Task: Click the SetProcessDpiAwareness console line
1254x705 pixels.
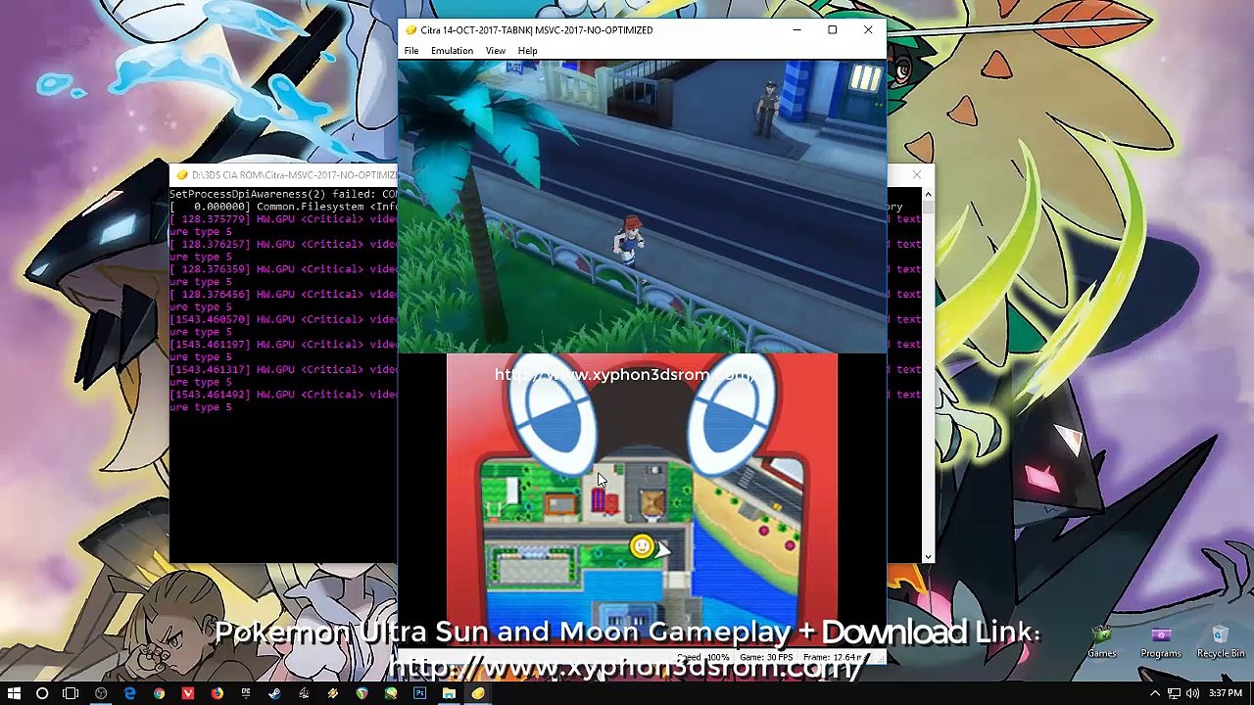Action: (x=283, y=194)
